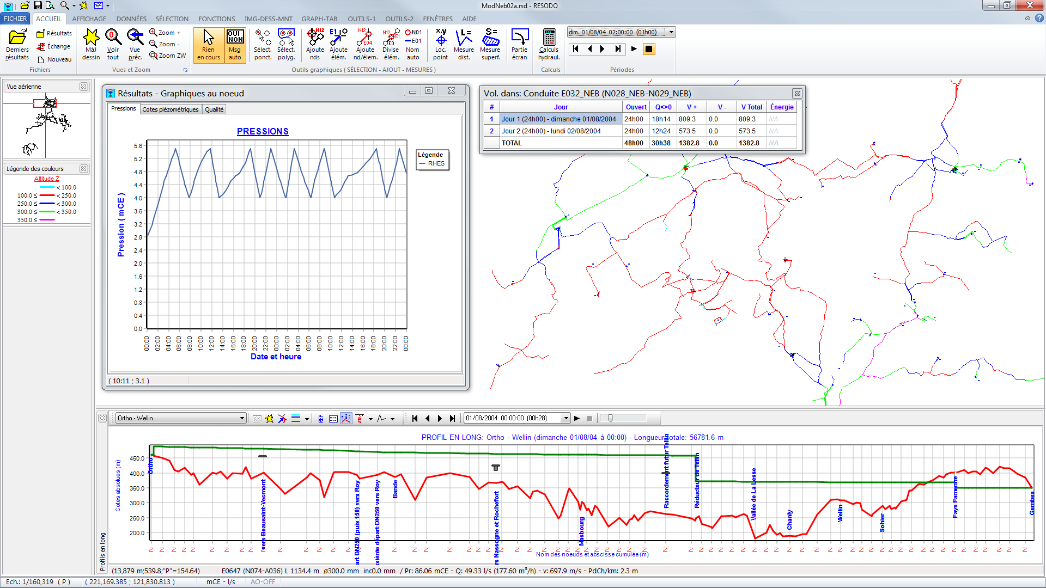The image size is (1046, 588).
Task: Switch to the GRAPH-TAB ribbon tab
Action: pyautogui.click(x=319, y=19)
